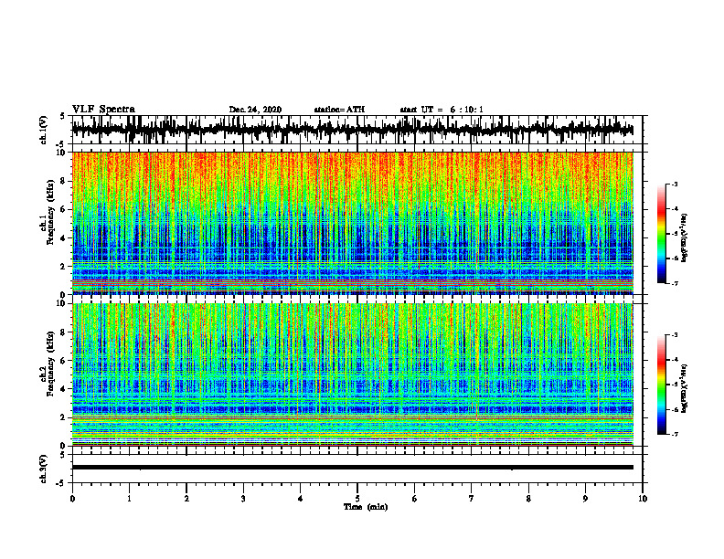Select the "Dec. 24, 2020" date text
The image size is (724, 559).
(x=255, y=110)
